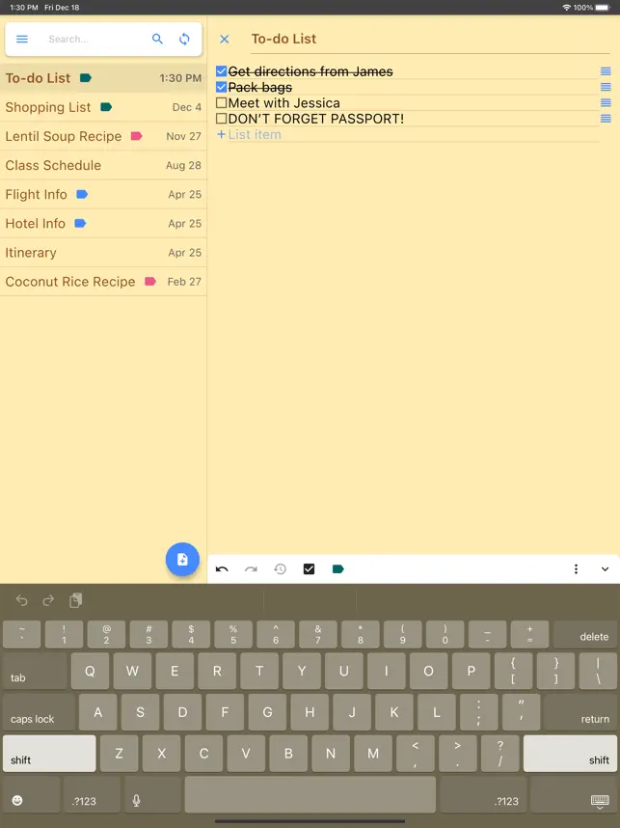The height and width of the screenshot is (828, 620).
Task: Open the Flight Info note
Action: tap(103, 194)
